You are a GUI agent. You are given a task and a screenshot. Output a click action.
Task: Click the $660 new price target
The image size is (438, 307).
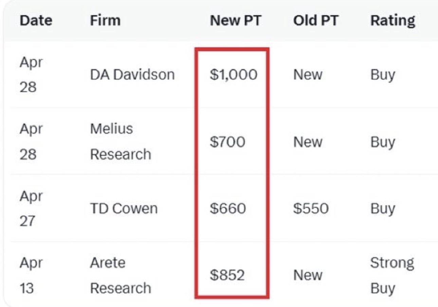pos(227,208)
